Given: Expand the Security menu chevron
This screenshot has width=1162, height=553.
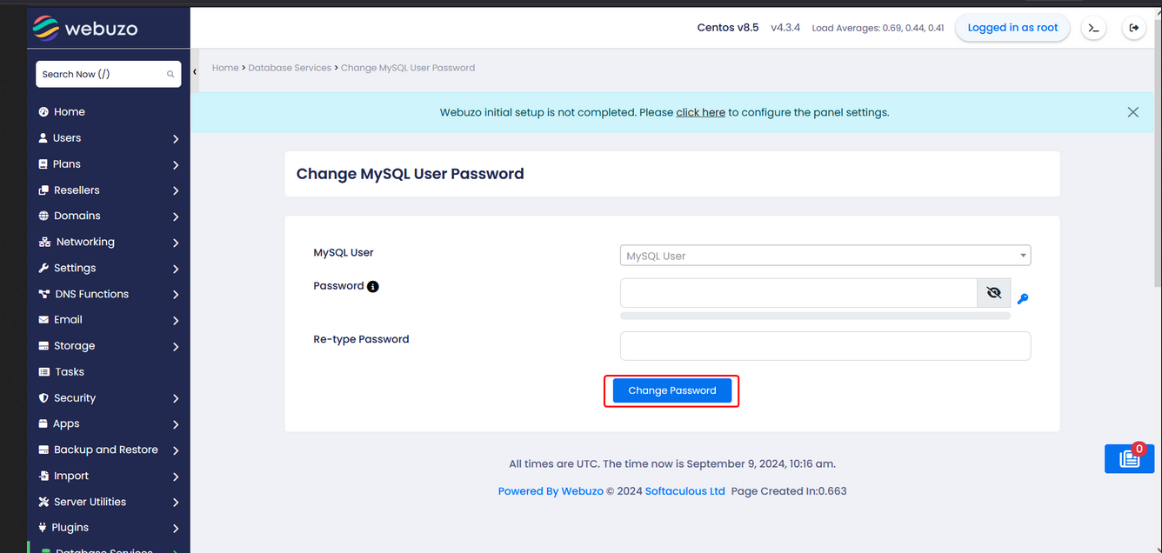Looking at the screenshot, I should tap(176, 398).
